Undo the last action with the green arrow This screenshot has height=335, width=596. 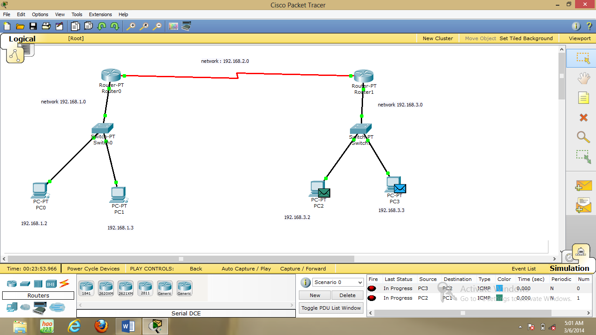pyautogui.click(x=102, y=26)
